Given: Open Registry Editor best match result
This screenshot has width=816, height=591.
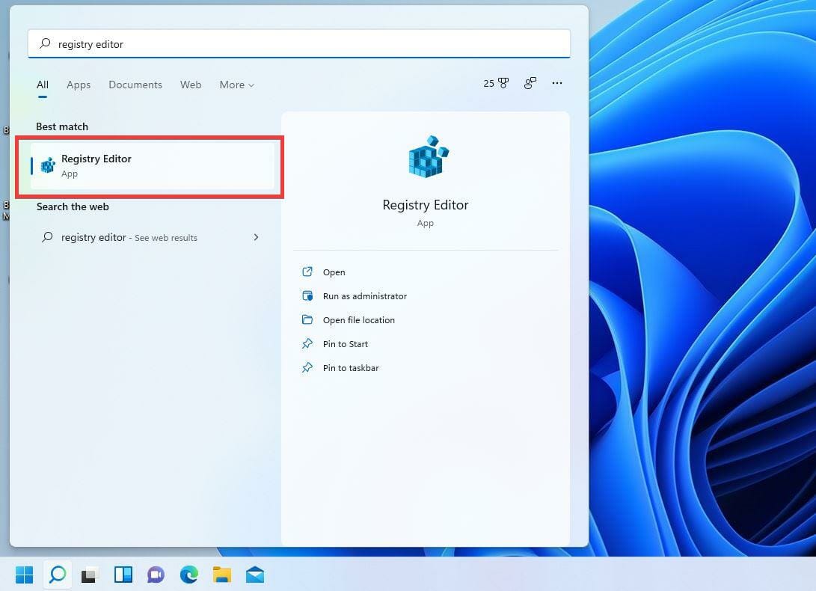Looking at the screenshot, I should [153, 165].
